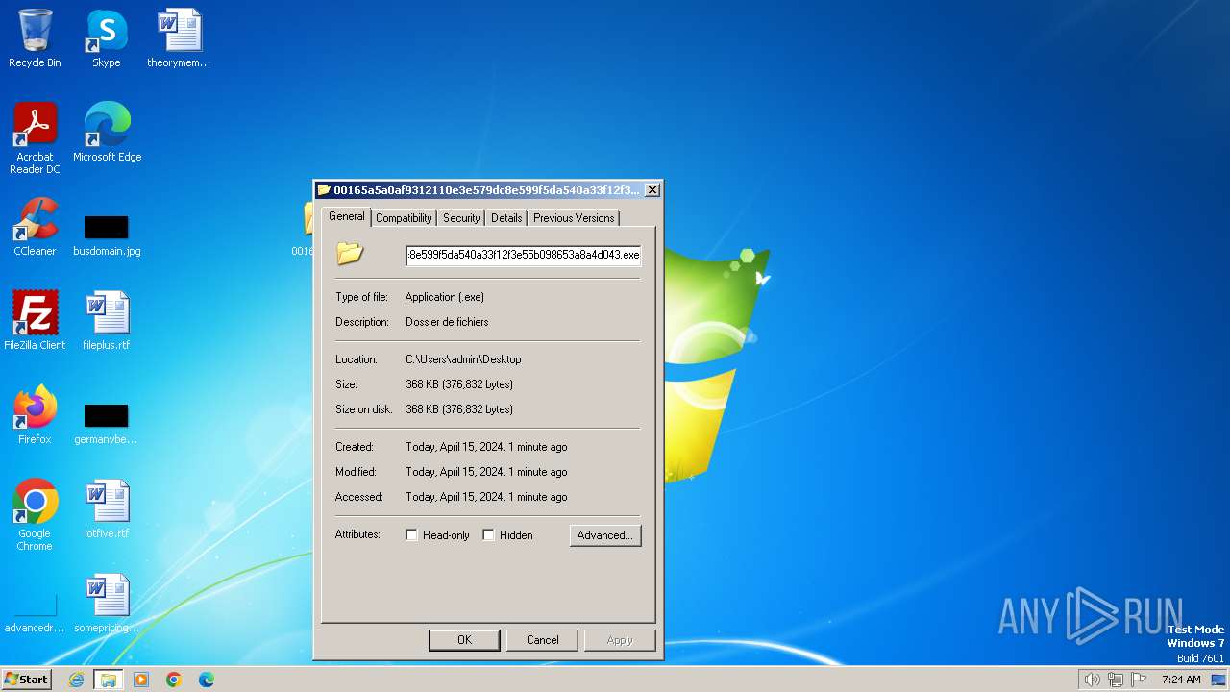Select the theorymem Word document icon
This screenshot has width=1230, height=692.
[179, 38]
